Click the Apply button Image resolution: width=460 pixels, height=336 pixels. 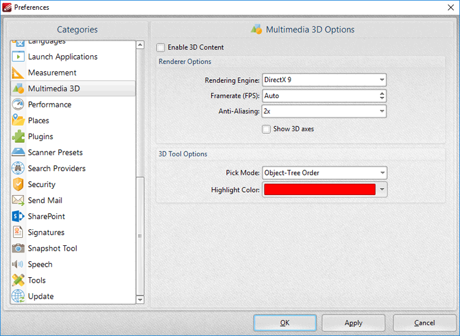(353, 323)
